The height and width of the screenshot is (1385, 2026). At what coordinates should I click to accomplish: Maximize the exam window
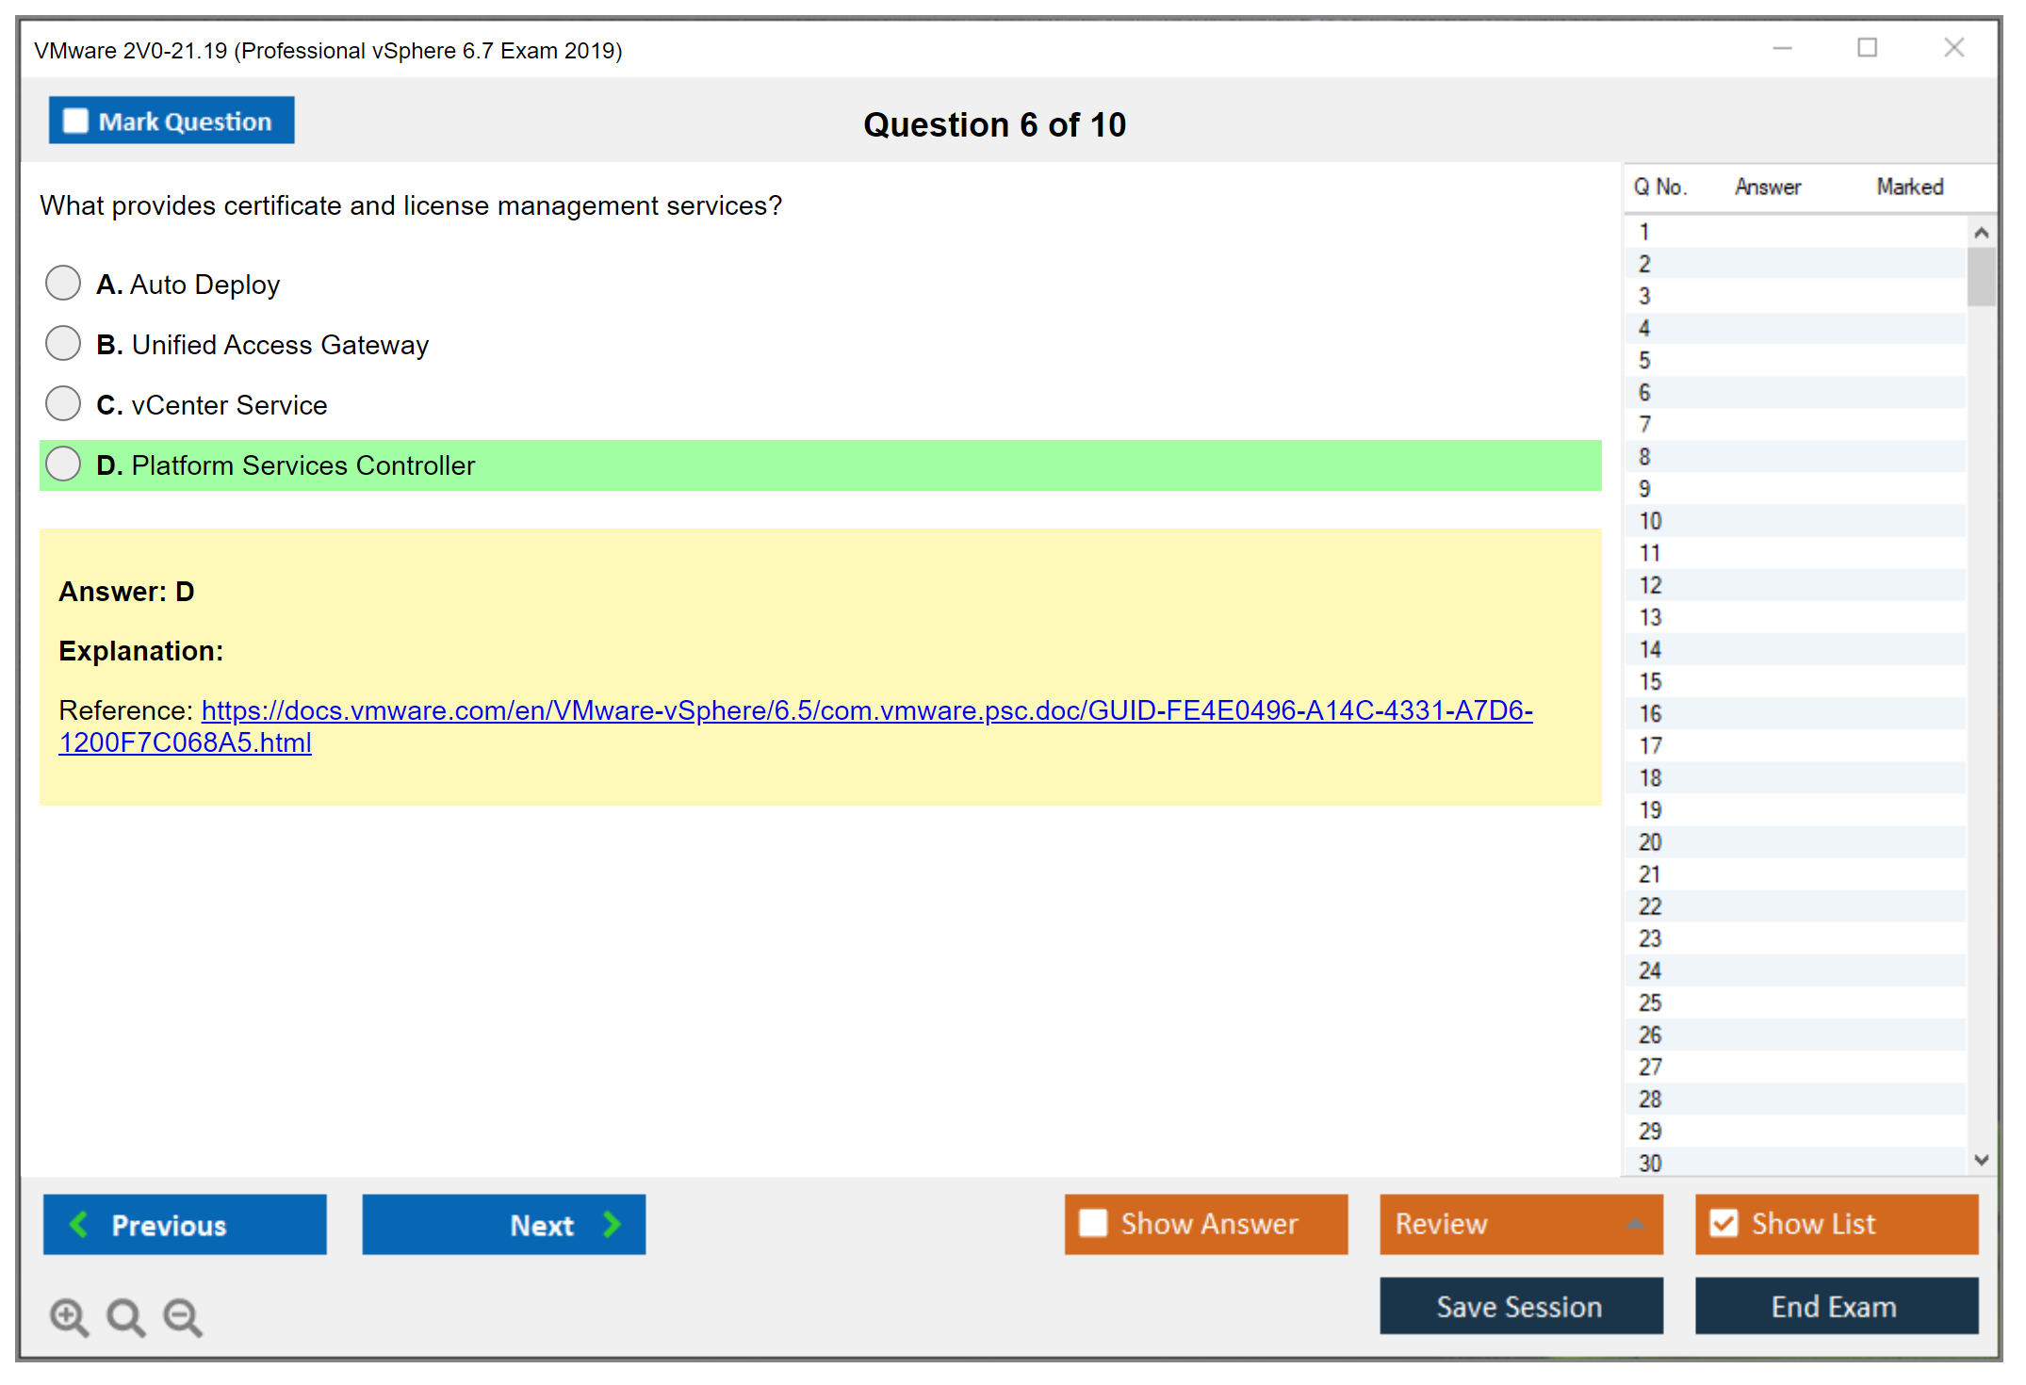click(x=1867, y=48)
